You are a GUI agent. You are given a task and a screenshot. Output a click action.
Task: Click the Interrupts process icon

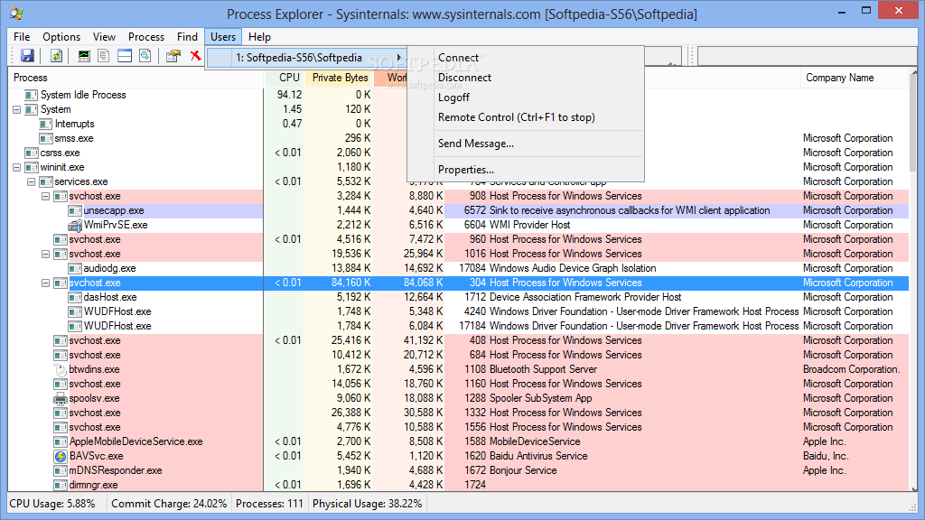click(x=46, y=124)
